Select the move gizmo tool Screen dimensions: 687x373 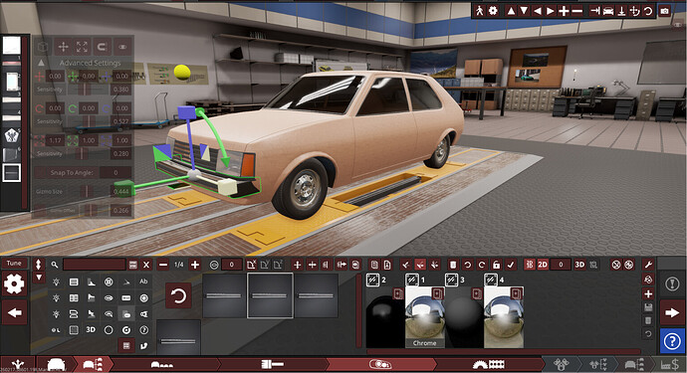coord(63,47)
